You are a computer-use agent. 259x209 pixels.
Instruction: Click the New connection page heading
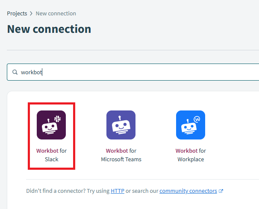pos(49,29)
